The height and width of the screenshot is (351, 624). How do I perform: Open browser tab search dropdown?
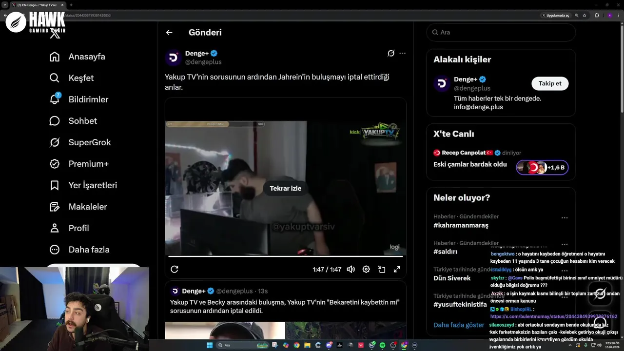pos(4,5)
